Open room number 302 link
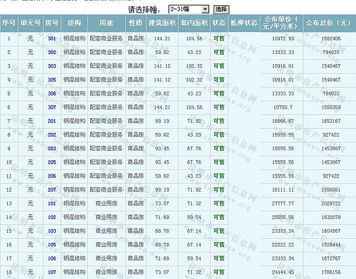Image resolution: width=356 pixels, height=279 pixels. click(x=52, y=52)
